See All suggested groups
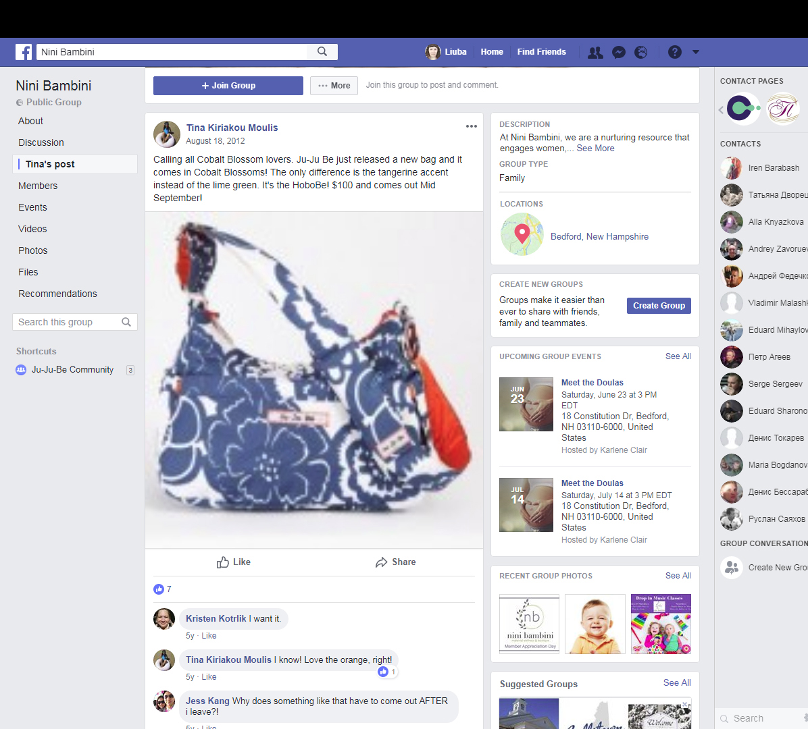 coord(677,682)
